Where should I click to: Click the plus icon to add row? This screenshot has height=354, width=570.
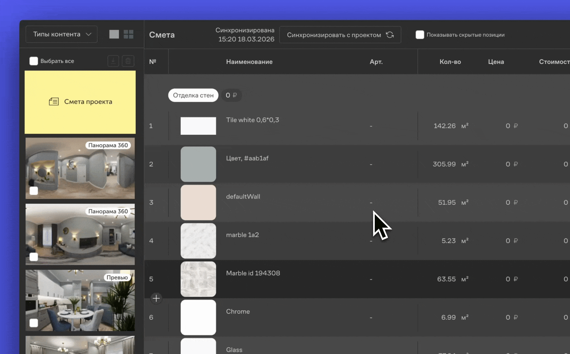pos(156,298)
